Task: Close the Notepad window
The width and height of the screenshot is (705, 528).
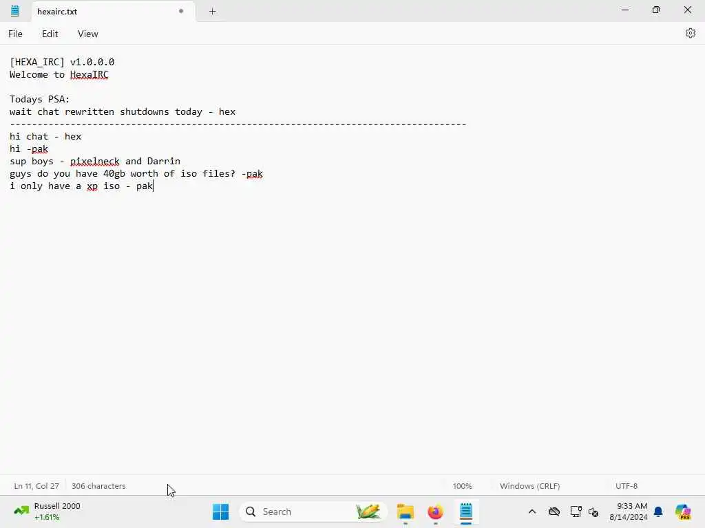Action: 688,10
